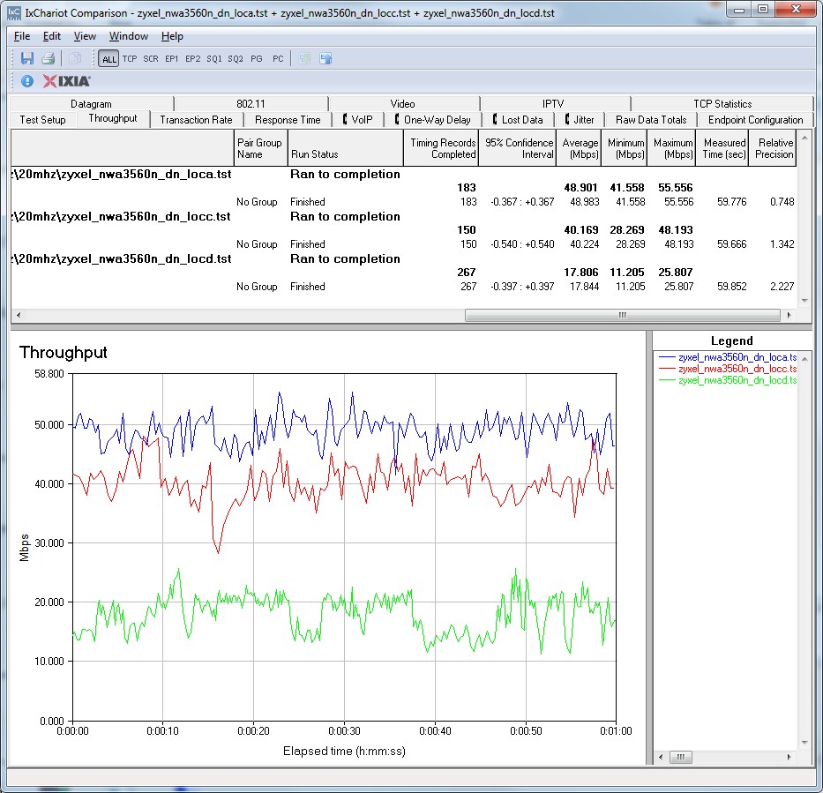Click the Print toolbar icon
Viewport: 823px width, 793px height.
coord(49,58)
